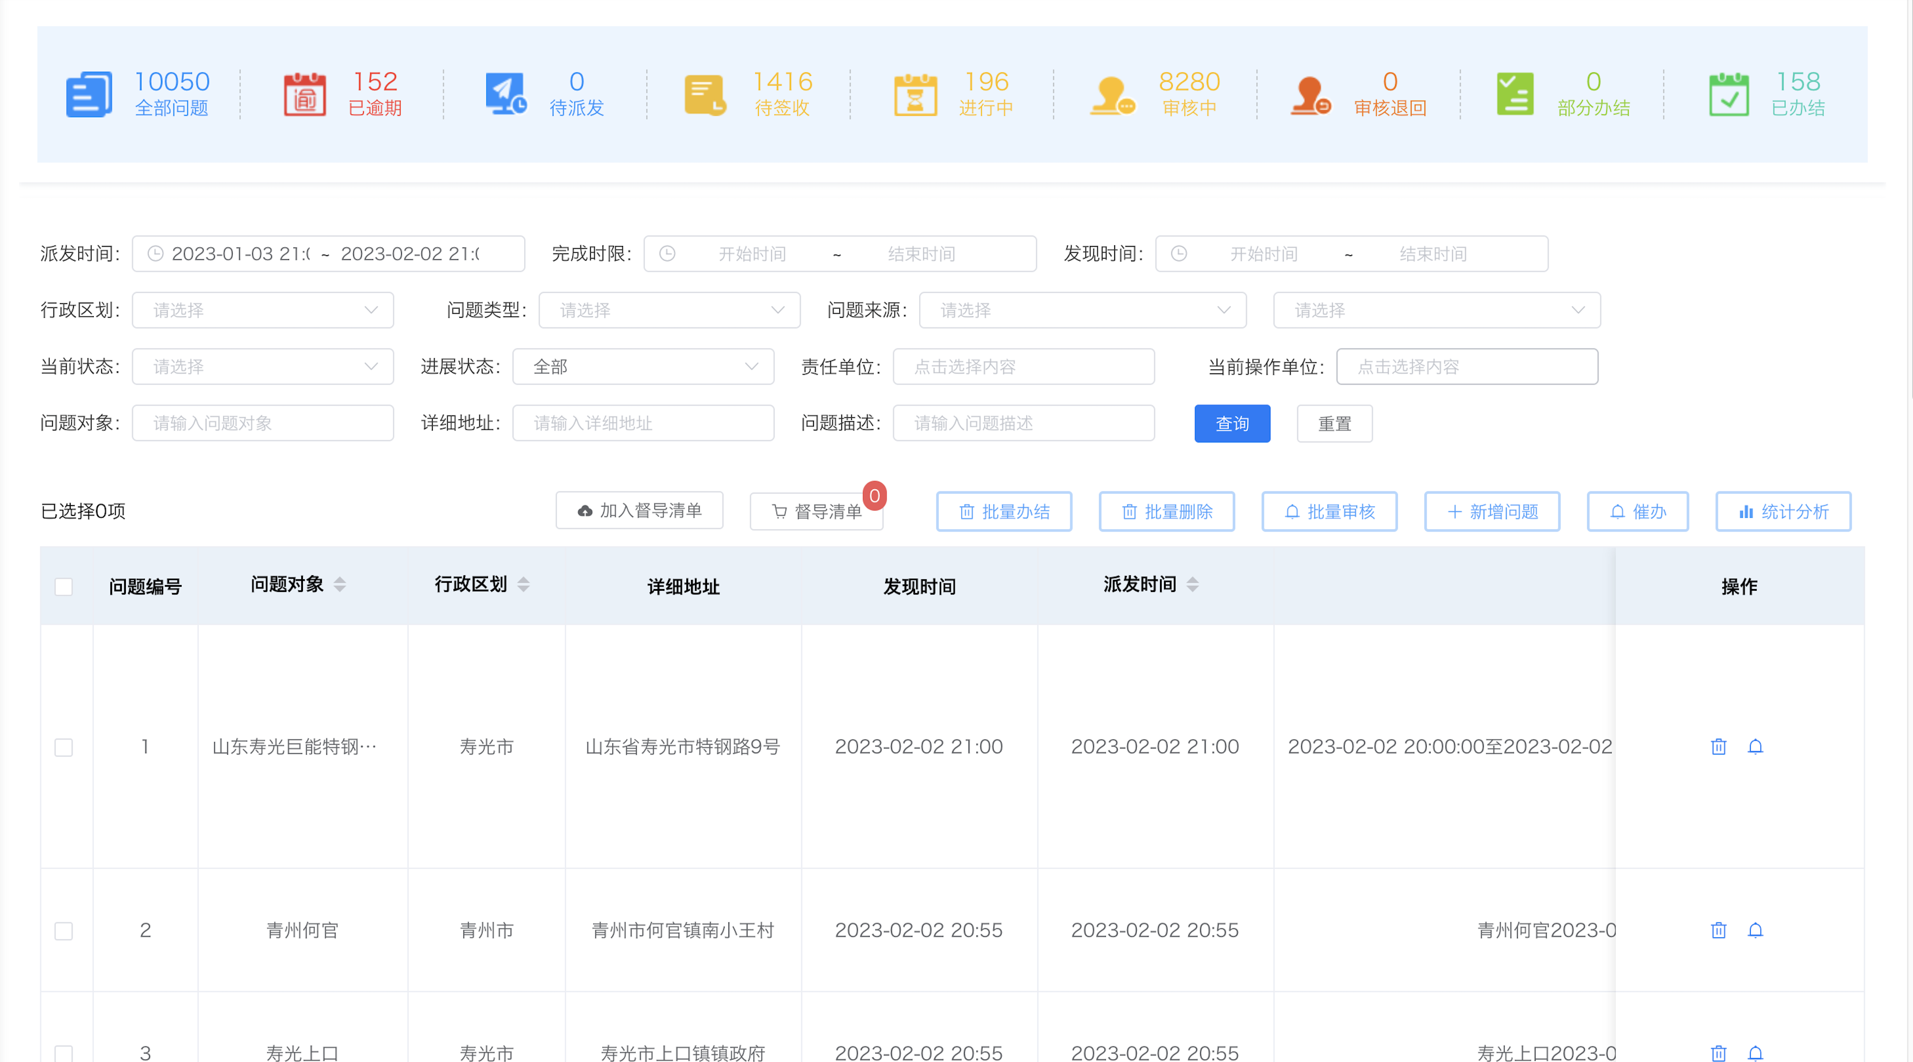This screenshot has height=1062, width=1913.
Task: Click the 责任单位 selection field
Action: coord(1023,367)
